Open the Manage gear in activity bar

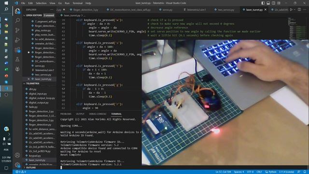[x=17, y=165]
